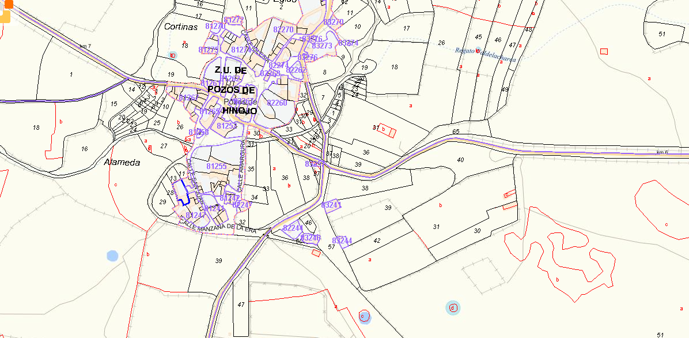Select the blue-outlined highlighted parcel
This screenshot has width=689, height=338.
[x=183, y=193]
